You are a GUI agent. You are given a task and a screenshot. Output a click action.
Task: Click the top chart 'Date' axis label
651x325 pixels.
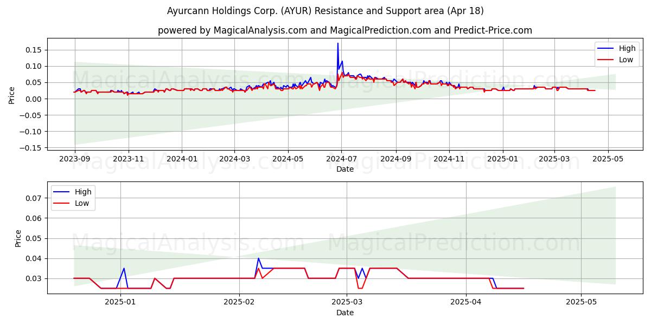coord(345,169)
